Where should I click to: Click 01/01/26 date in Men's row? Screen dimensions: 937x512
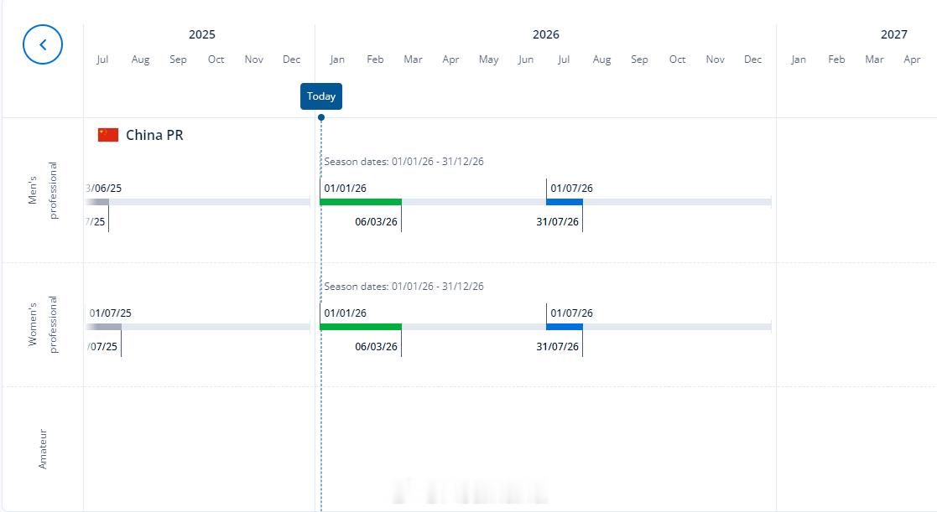click(345, 188)
